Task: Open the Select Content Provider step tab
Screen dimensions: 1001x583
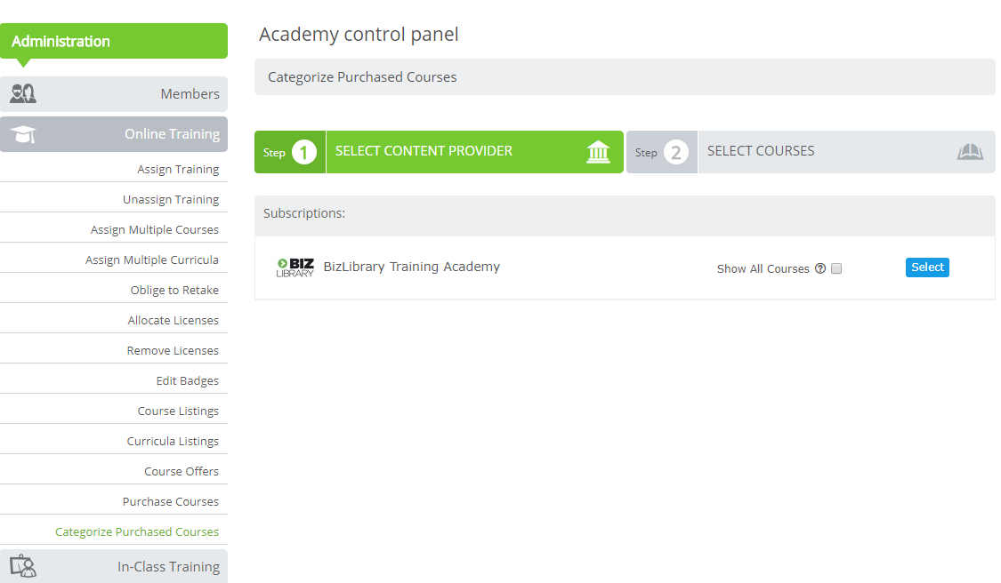Action: [439, 152]
